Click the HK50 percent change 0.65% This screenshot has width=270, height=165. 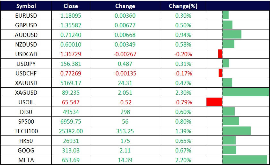pyautogui.click(x=183, y=141)
